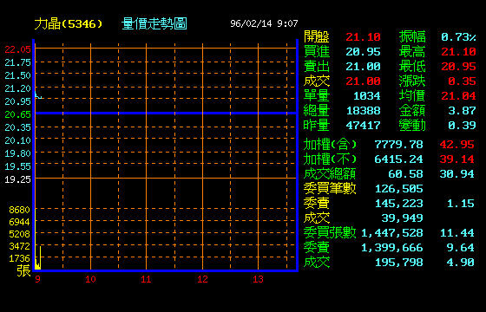The image size is (486, 312).
Task: Click the 19.80 price axis label
Action: [17, 153]
